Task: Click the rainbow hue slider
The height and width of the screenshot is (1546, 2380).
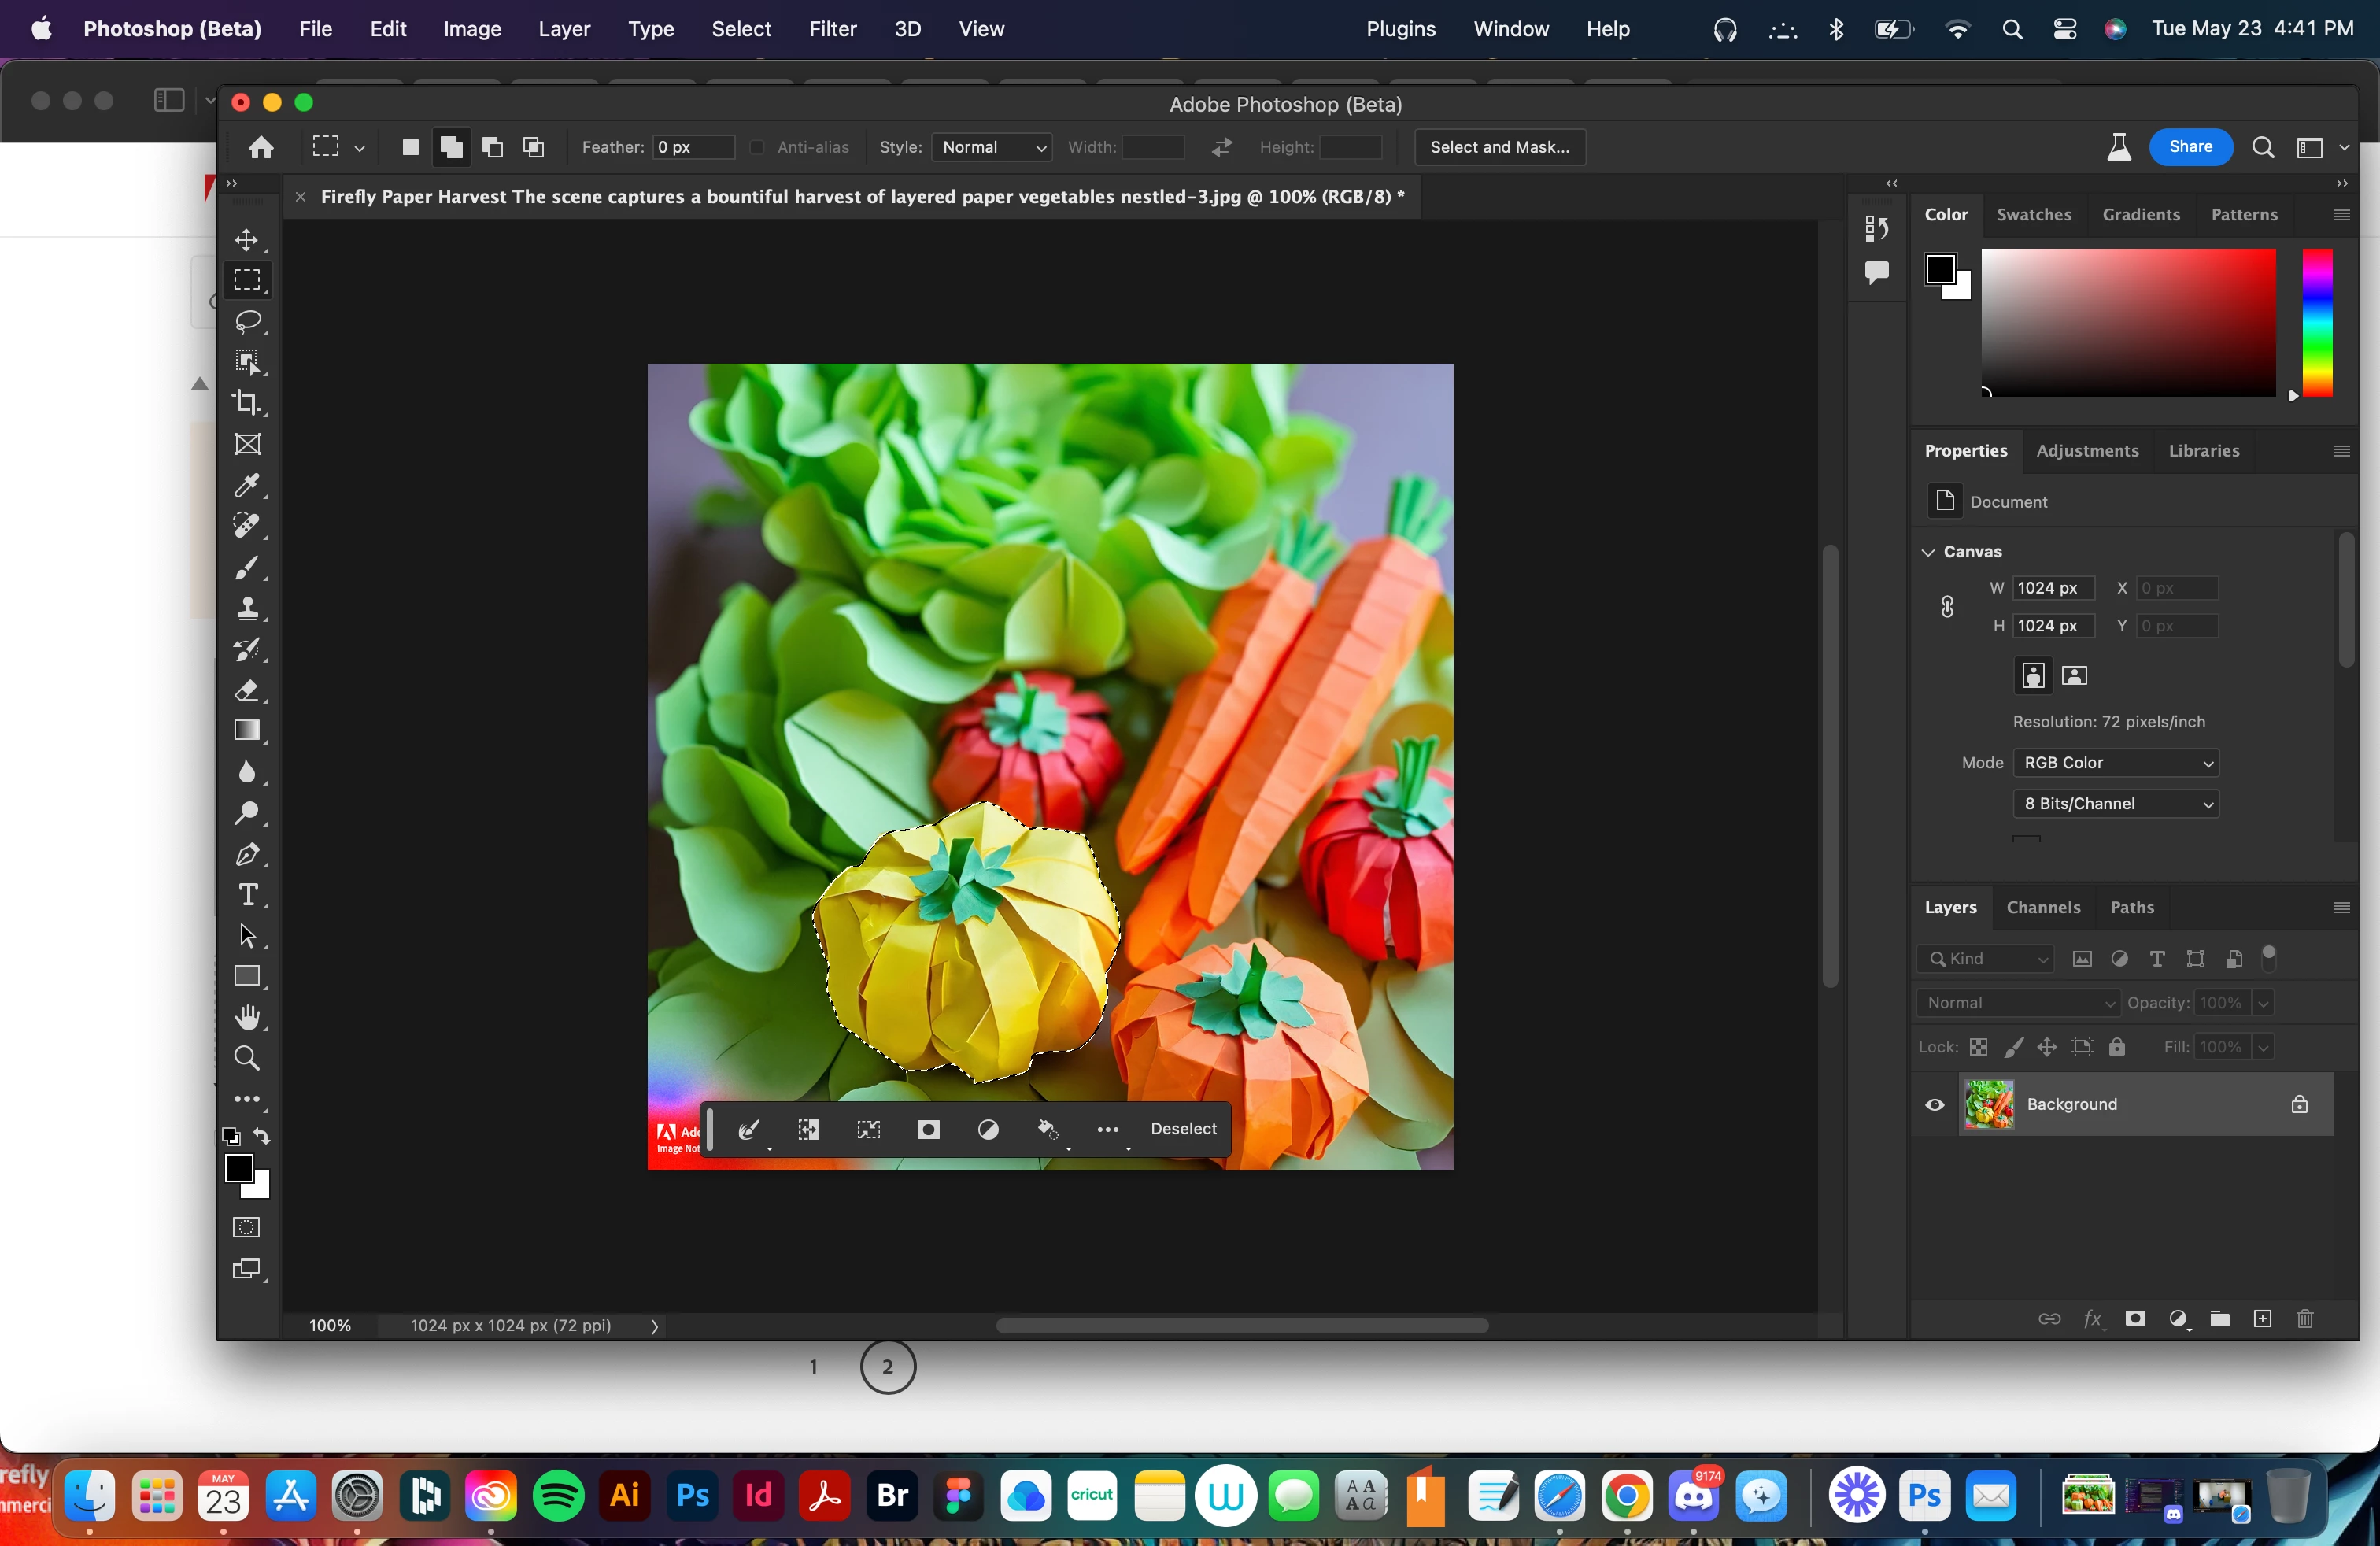Action: pyautogui.click(x=2317, y=322)
